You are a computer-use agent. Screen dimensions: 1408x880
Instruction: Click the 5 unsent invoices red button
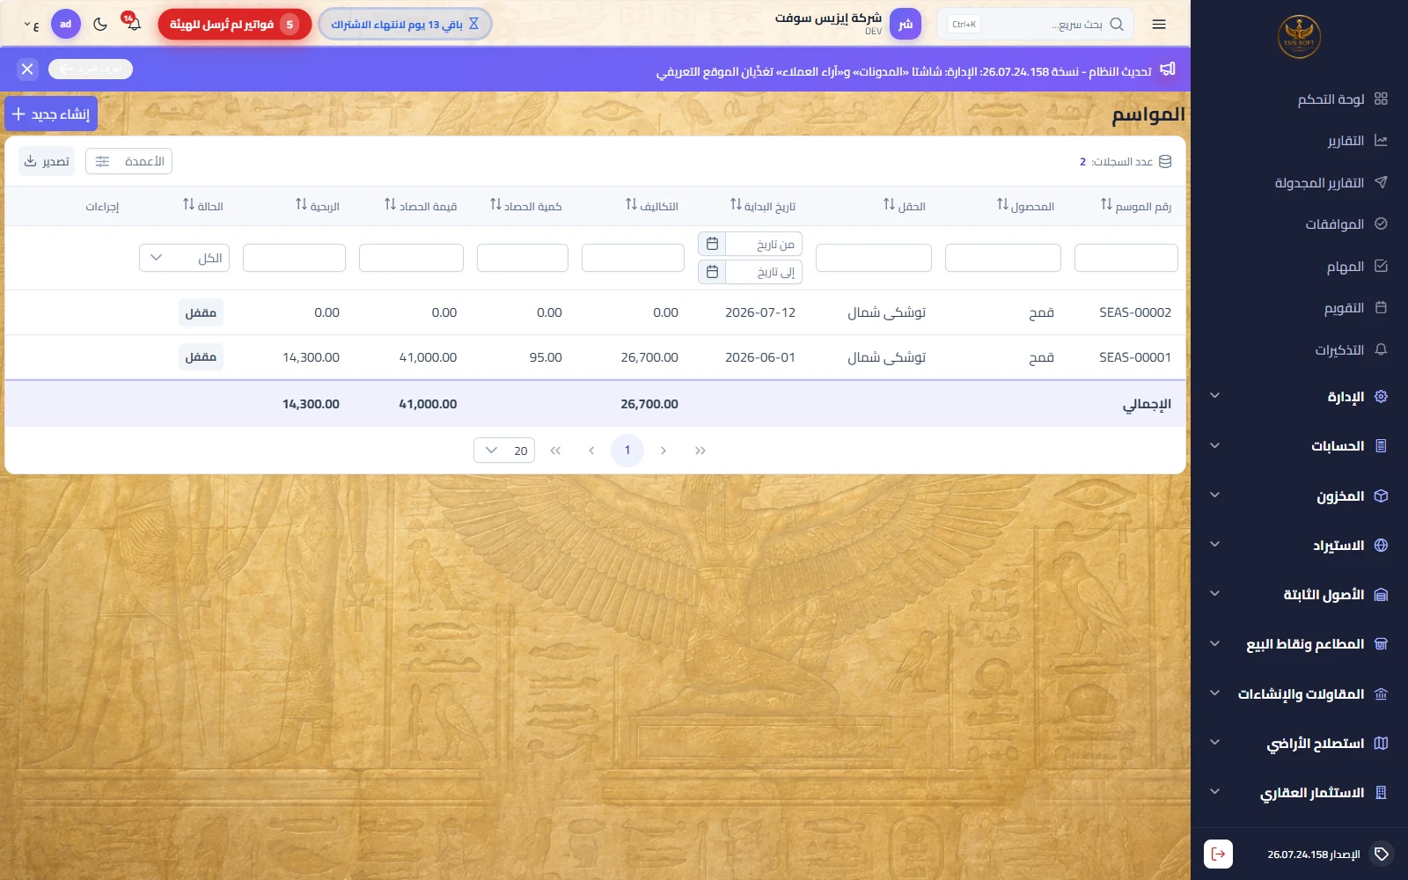234,25
